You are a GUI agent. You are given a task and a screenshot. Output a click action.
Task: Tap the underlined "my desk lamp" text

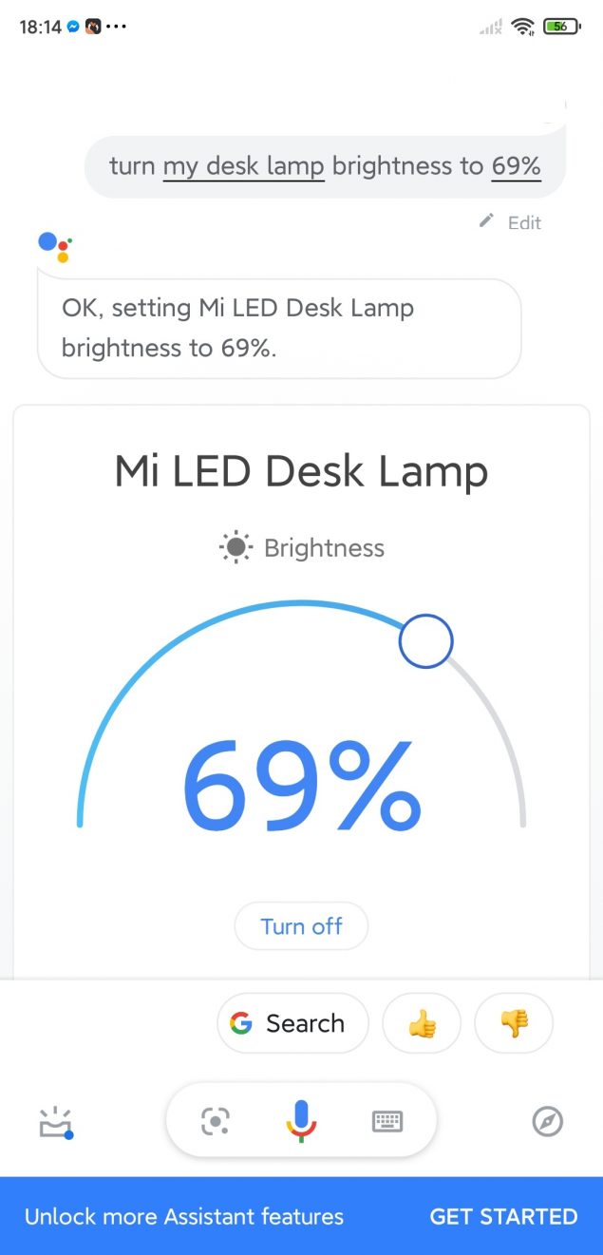244,166
